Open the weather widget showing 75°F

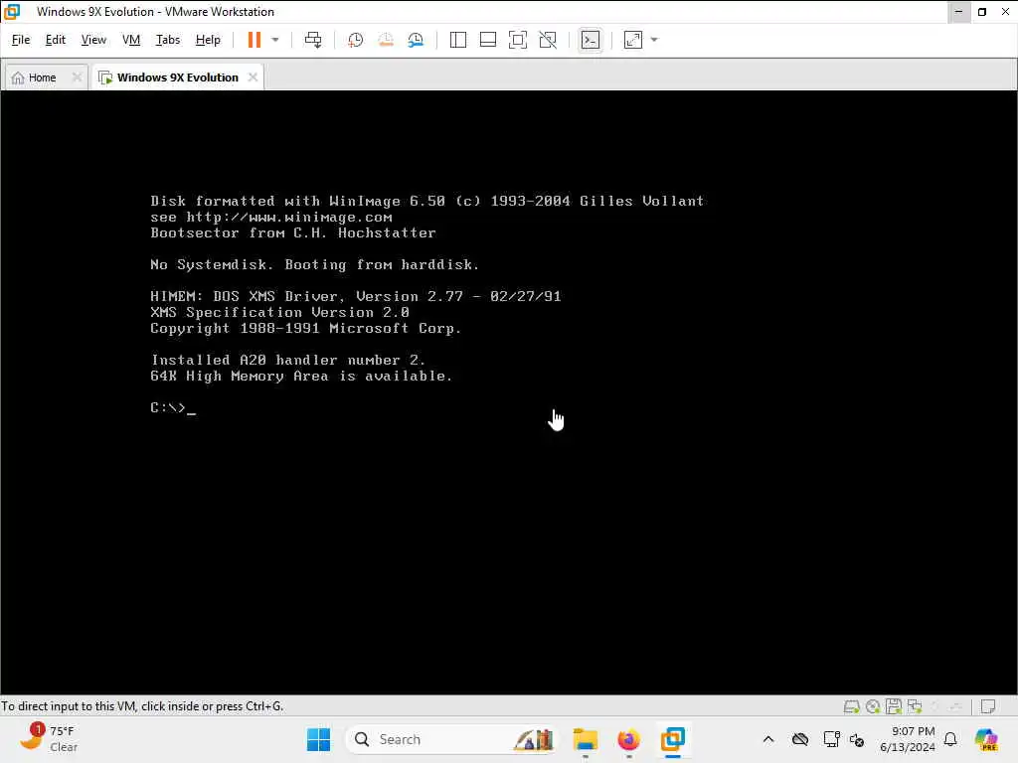coord(49,738)
